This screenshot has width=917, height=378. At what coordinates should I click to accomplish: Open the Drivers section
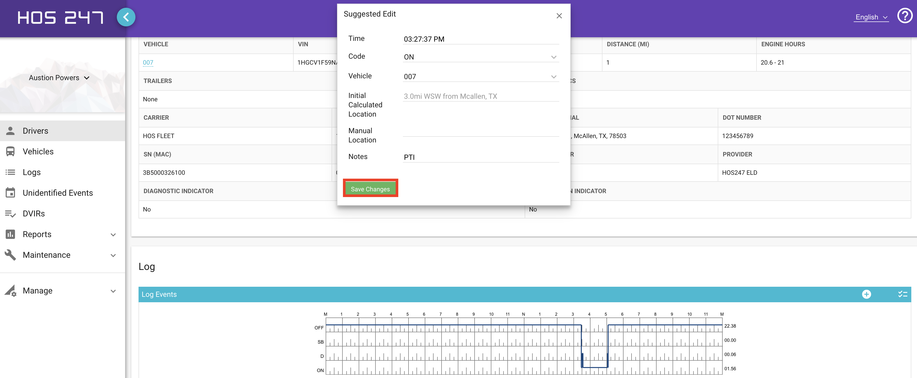tap(63, 131)
